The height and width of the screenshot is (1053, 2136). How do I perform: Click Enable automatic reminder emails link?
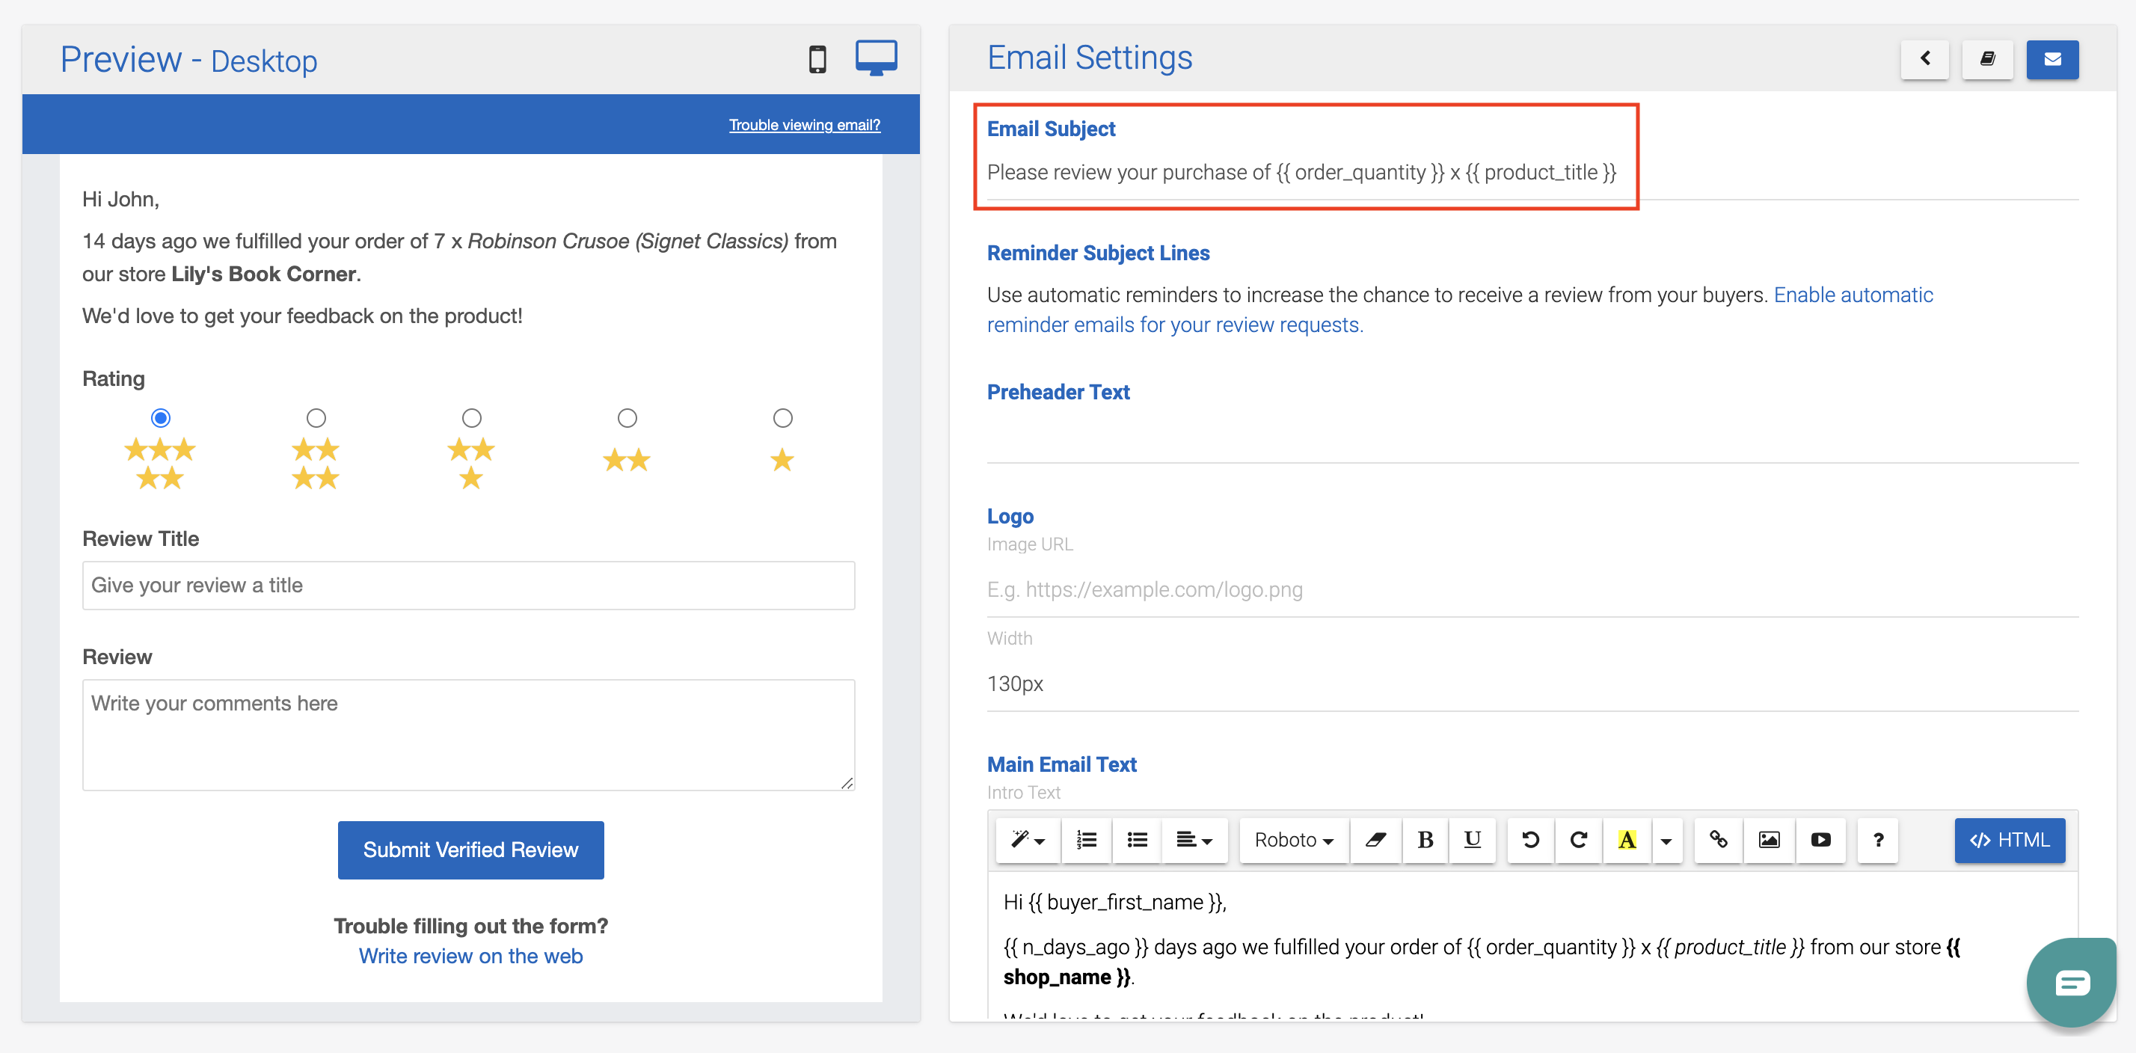pos(1854,295)
